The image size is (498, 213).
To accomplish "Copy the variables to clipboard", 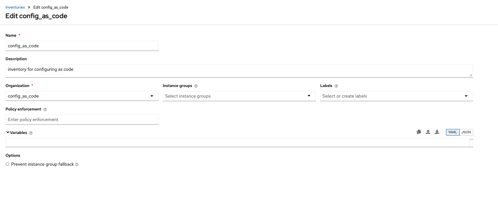I will click(x=419, y=132).
